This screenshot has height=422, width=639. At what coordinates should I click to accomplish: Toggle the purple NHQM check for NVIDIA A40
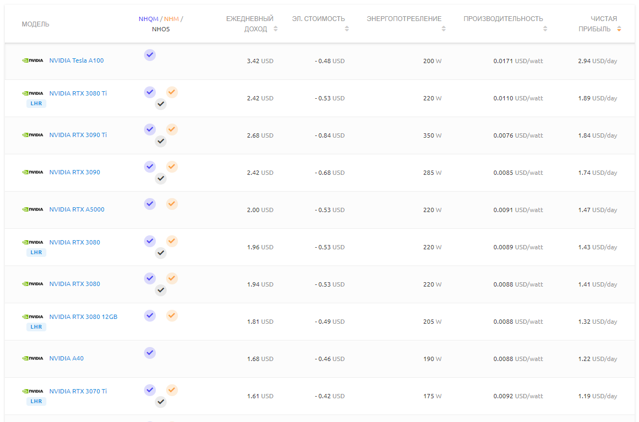(x=150, y=352)
